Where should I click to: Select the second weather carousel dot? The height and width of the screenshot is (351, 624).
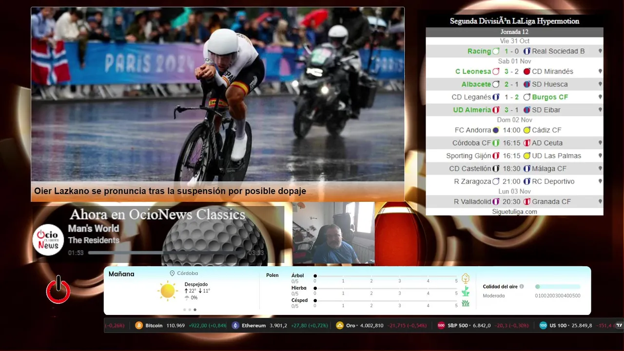[x=190, y=310]
